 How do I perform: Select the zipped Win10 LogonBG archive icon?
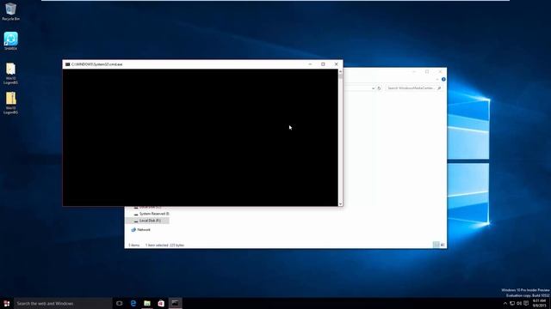[x=10, y=103]
